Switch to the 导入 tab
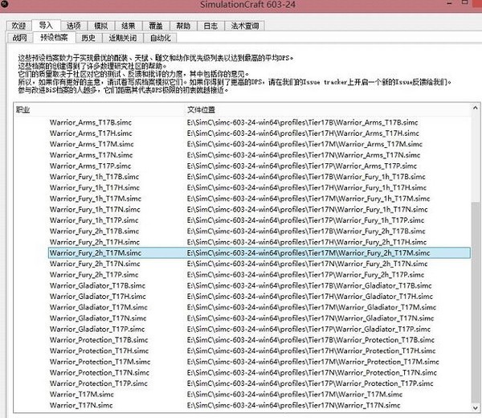Image resolution: width=482 pixels, height=418 pixels. click(46, 25)
